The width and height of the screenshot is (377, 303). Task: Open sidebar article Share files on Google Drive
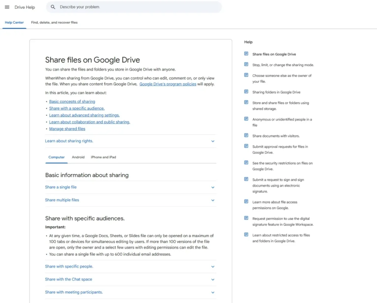point(274,54)
